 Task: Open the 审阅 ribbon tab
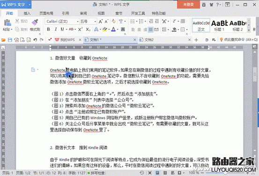(x=83, y=13)
